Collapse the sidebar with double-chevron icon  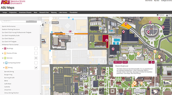coord(43,25)
